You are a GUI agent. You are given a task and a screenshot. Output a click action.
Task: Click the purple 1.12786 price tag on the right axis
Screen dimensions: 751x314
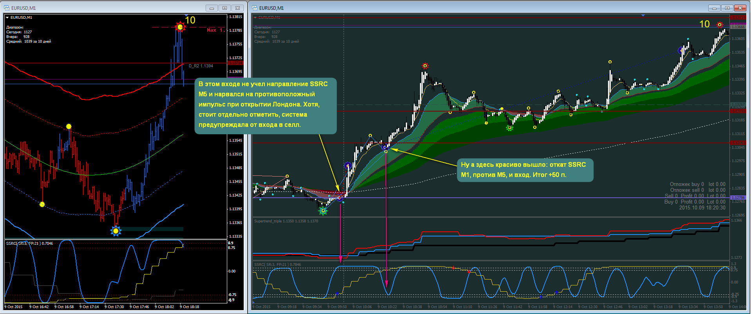pyautogui.click(x=738, y=198)
